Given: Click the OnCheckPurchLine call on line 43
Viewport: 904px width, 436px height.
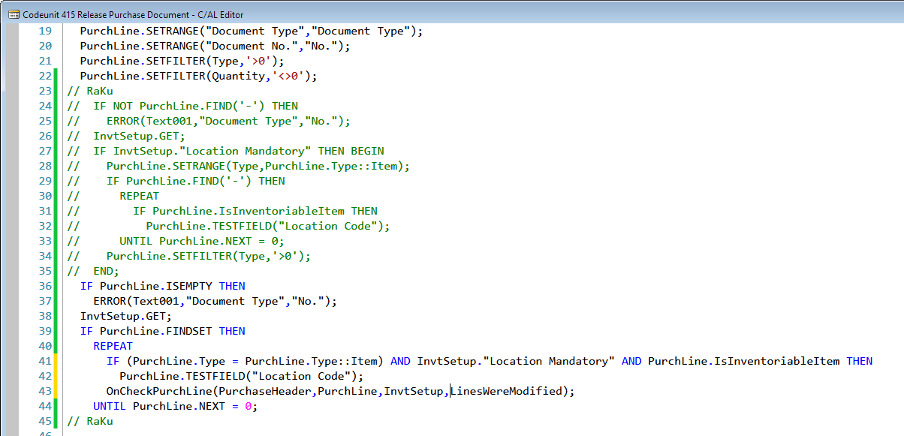Looking at the screenshot, I should point(342,391).
